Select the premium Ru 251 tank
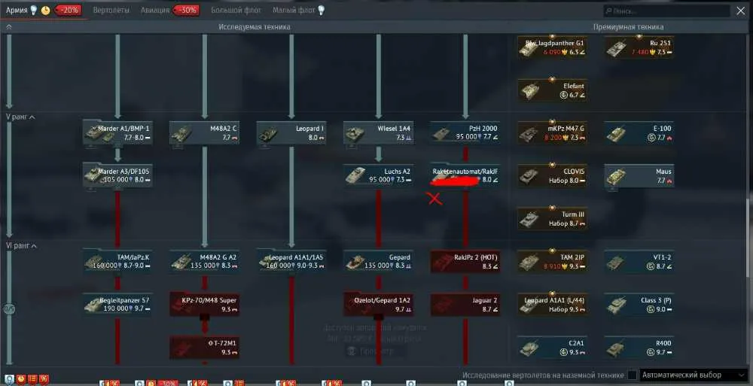Viewport: 753px width, 386px height. [639, 47]
